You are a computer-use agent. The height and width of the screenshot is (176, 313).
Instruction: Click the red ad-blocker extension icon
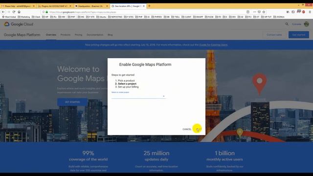point(303,12)
